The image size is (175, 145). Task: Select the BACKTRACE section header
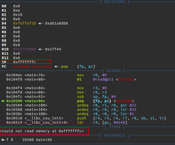[114, 135]
